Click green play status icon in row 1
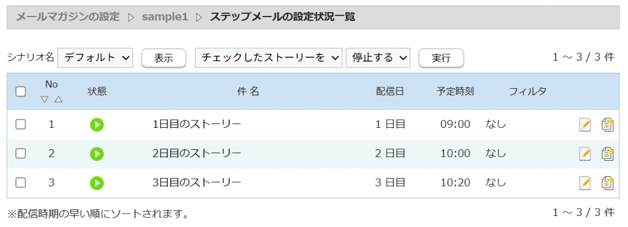 (x=96, y=125)
